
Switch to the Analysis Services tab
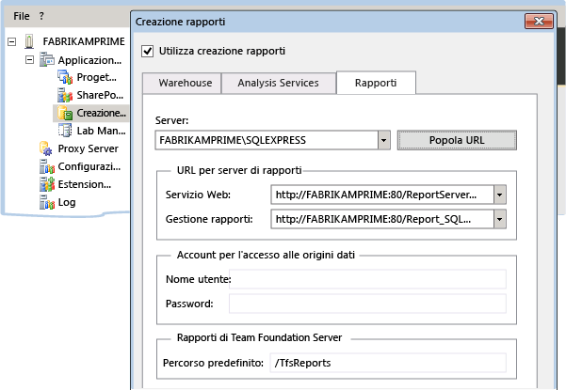pyautogui.click(x=279, y=84)
